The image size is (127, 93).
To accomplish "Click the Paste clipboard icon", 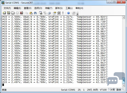I will click(31, 13).
